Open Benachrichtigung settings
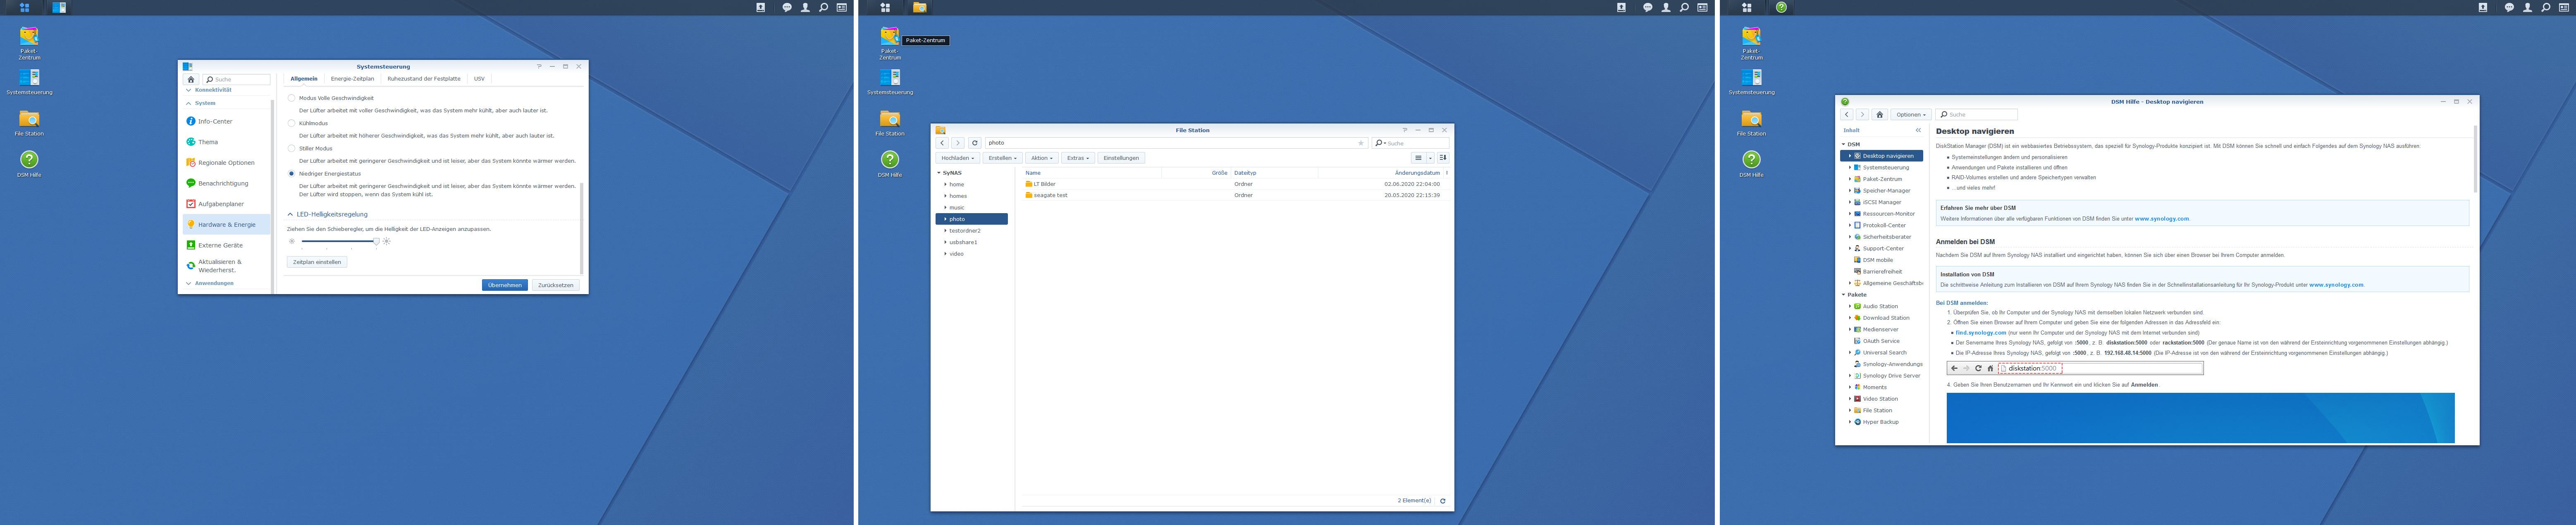This screenshot has width=2576, height=525. tap(226, 183)
